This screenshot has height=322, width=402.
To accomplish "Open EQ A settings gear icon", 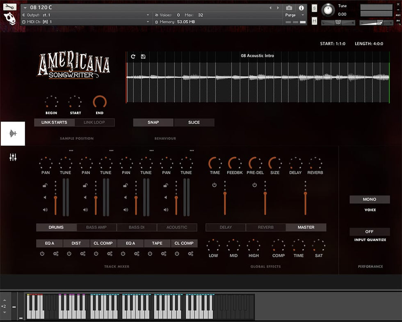I will pos(56,254).
